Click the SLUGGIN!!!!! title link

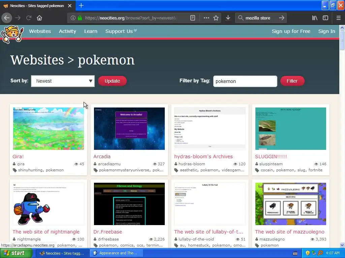[x=271, y=157]
